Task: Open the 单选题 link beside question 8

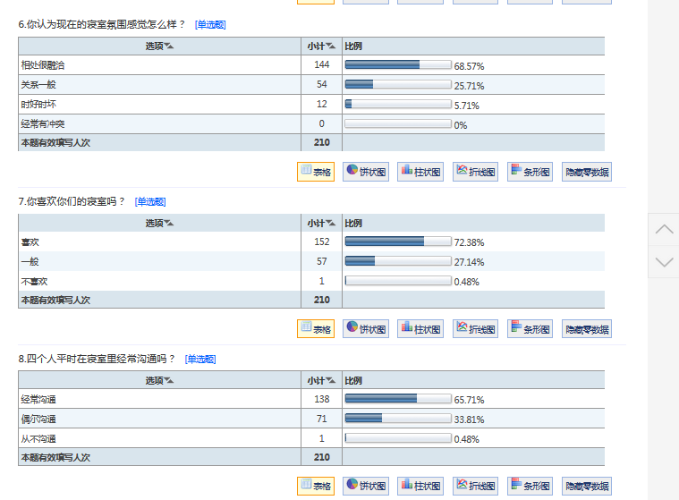Action: point(200,359)
